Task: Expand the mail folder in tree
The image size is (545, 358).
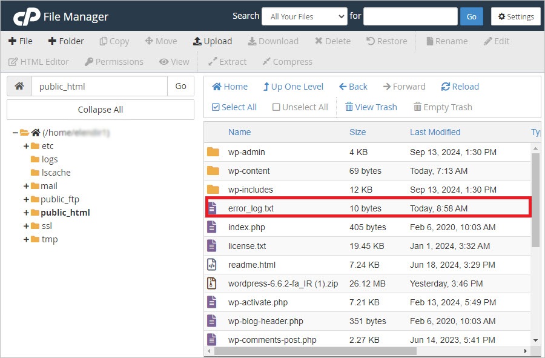Action: tap(26, 187)
